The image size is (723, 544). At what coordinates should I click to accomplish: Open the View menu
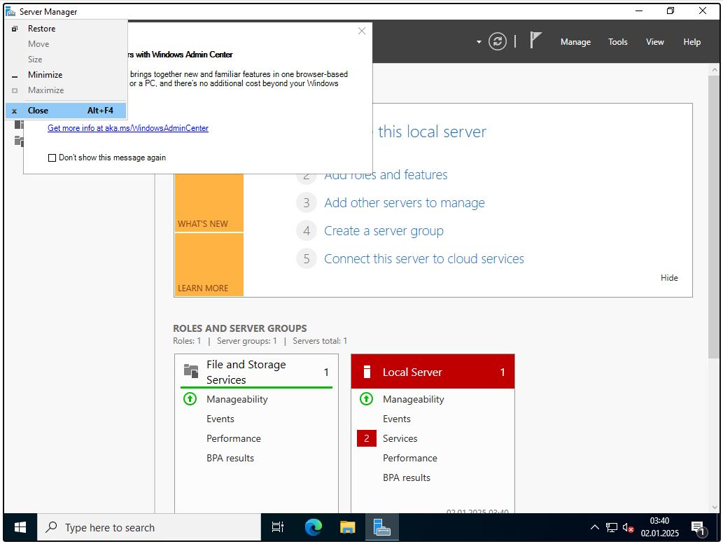[654, 42]
